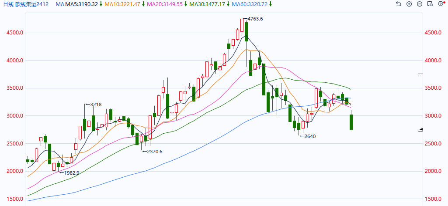Click the green down arrow after MA5 value
This screenshot has height=206, width=448.
[101, 4]
